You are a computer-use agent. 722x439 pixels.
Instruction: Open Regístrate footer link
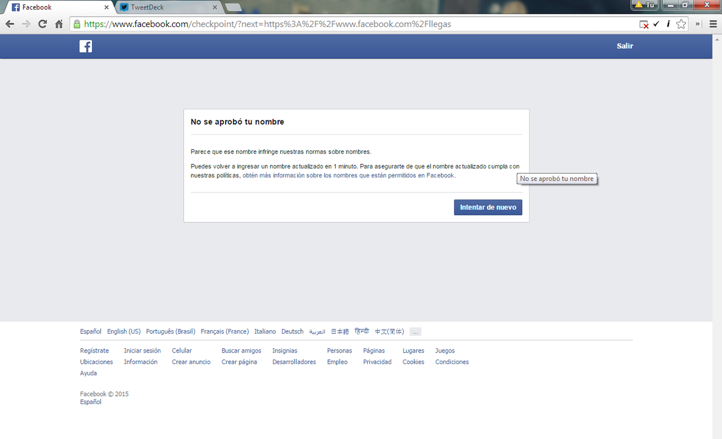[x=94, y=351]
